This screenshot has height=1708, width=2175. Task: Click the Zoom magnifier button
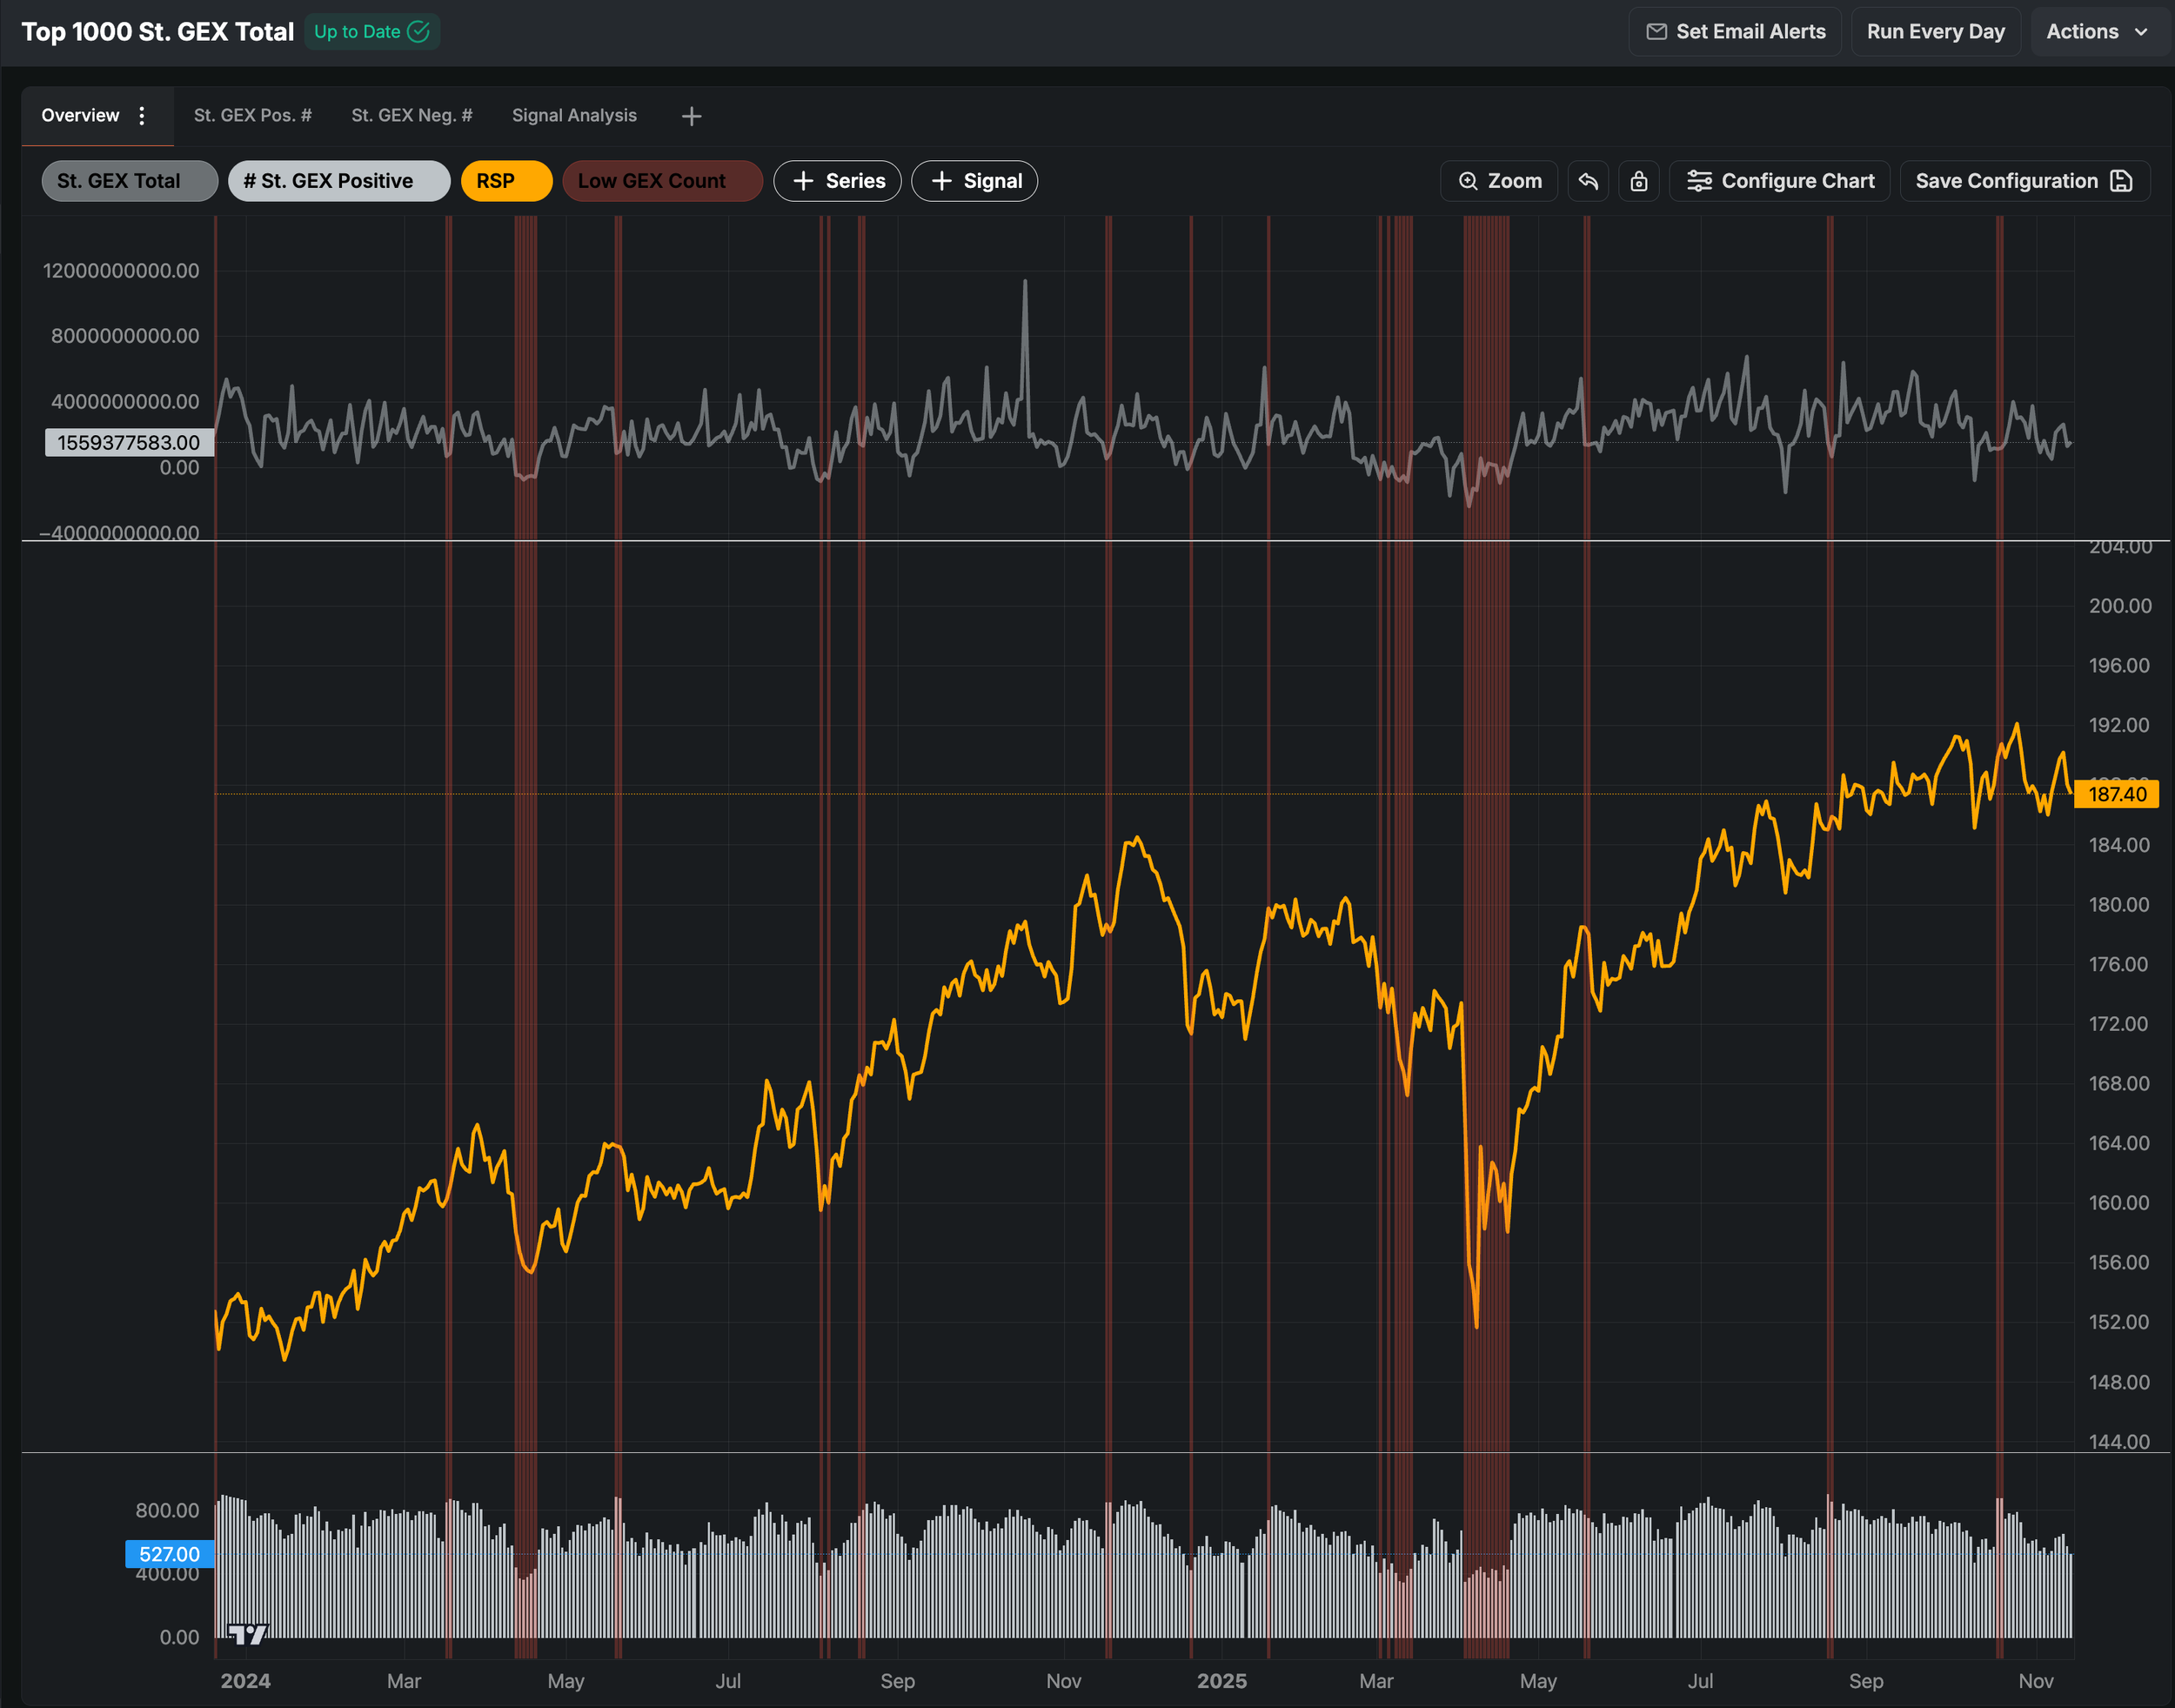[1498, 181]
